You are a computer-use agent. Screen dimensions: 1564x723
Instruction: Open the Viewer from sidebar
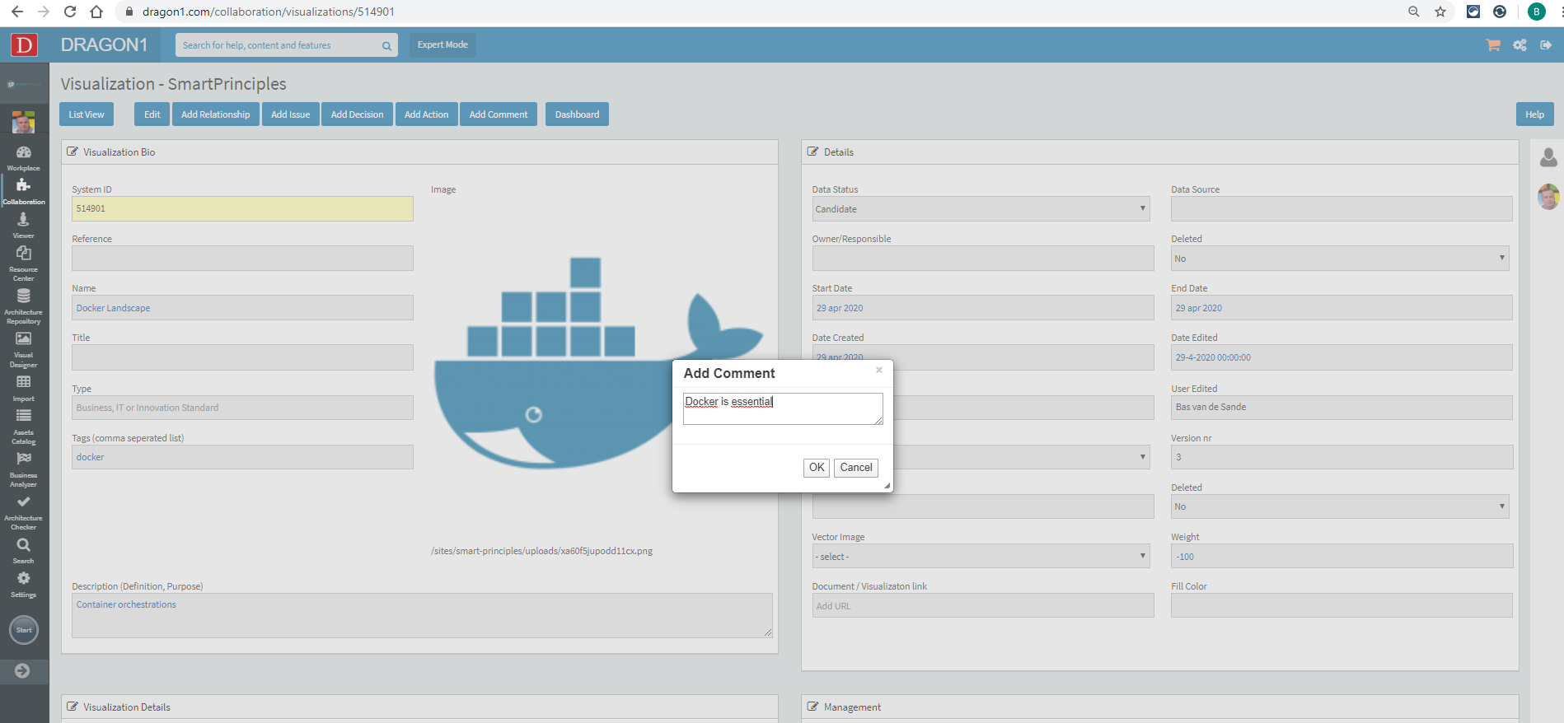click(x=23, y=223)
